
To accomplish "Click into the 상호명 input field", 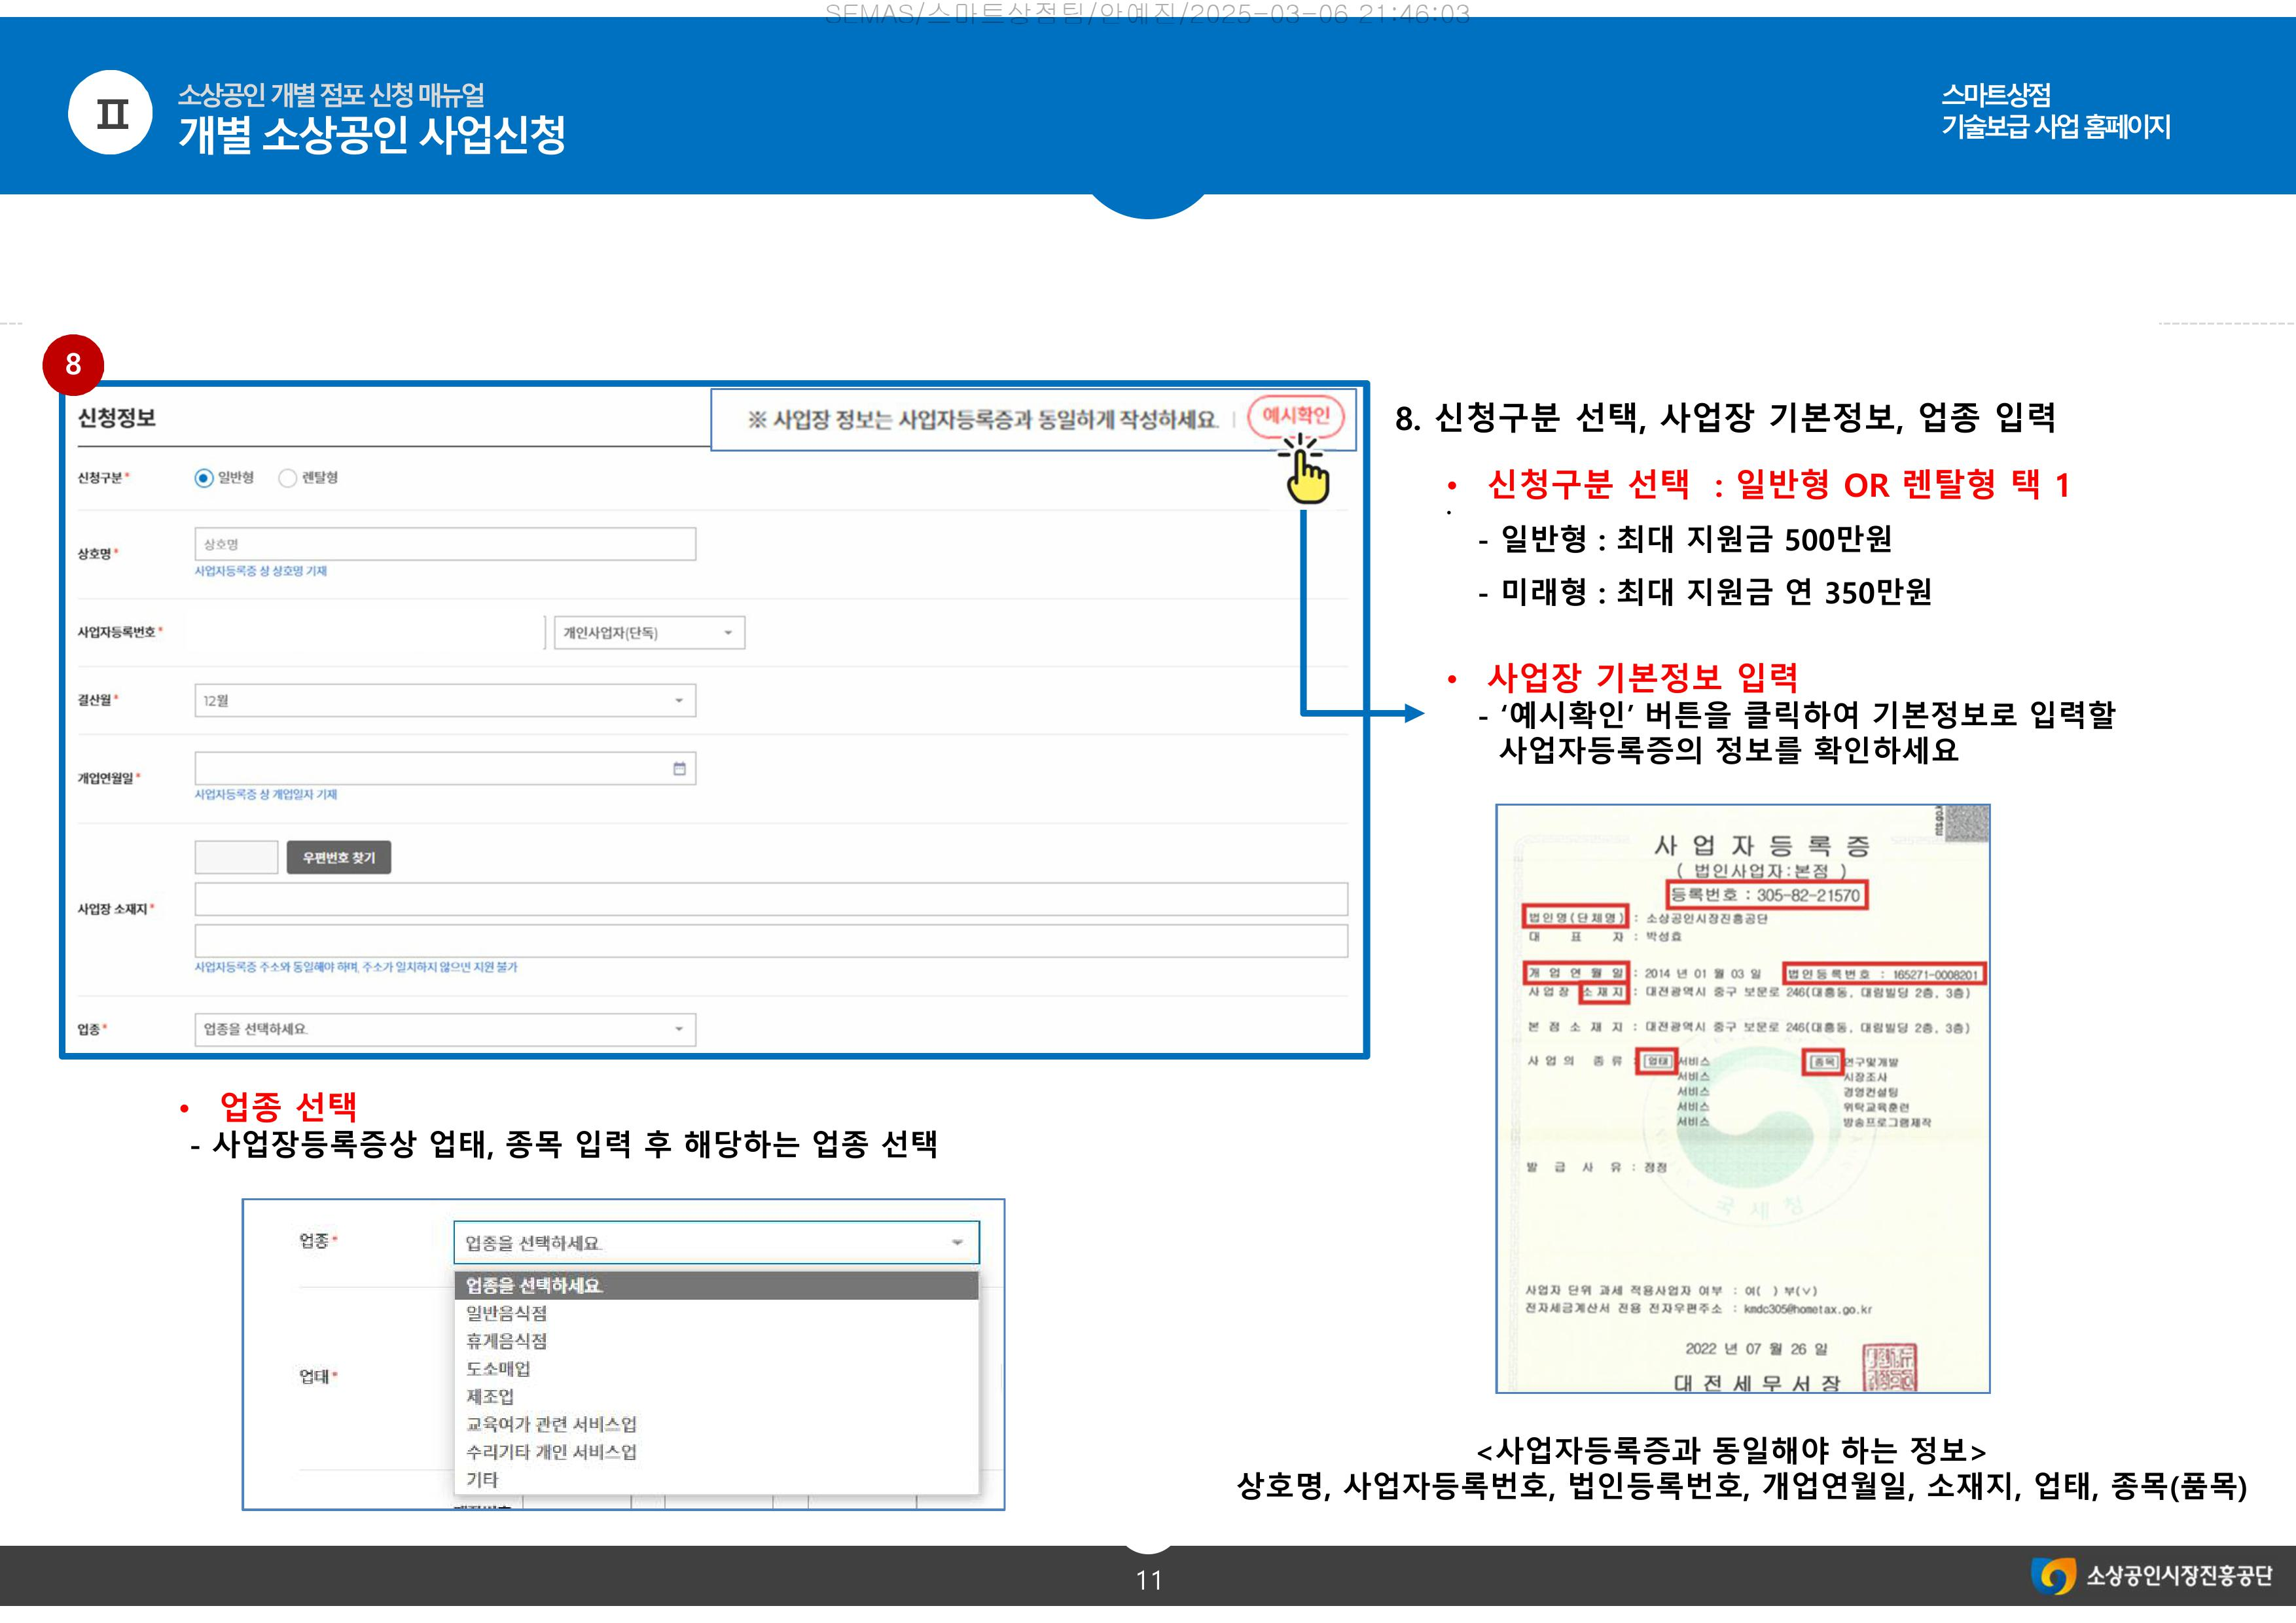I will click(444, 544).
